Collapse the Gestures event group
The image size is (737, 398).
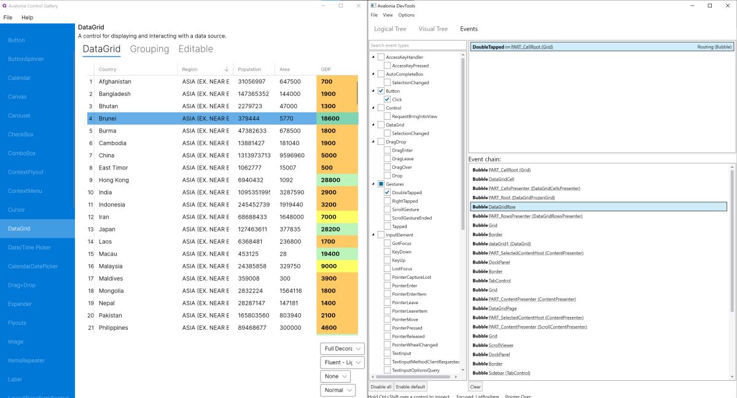tap(373, 184)
